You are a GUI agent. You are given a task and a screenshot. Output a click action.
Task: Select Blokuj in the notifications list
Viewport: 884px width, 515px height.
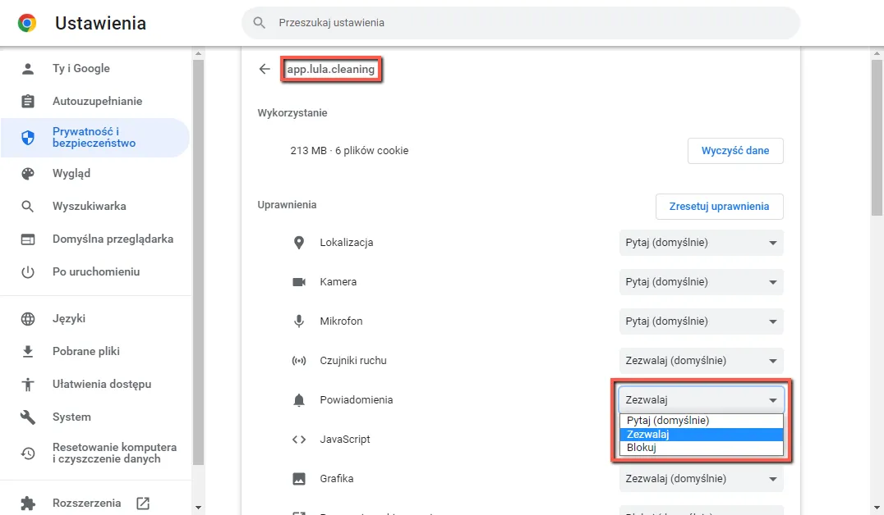click(x=702, y=448)
